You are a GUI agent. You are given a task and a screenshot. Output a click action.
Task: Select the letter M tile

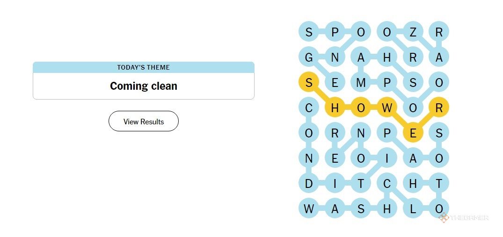pos(361,83)
